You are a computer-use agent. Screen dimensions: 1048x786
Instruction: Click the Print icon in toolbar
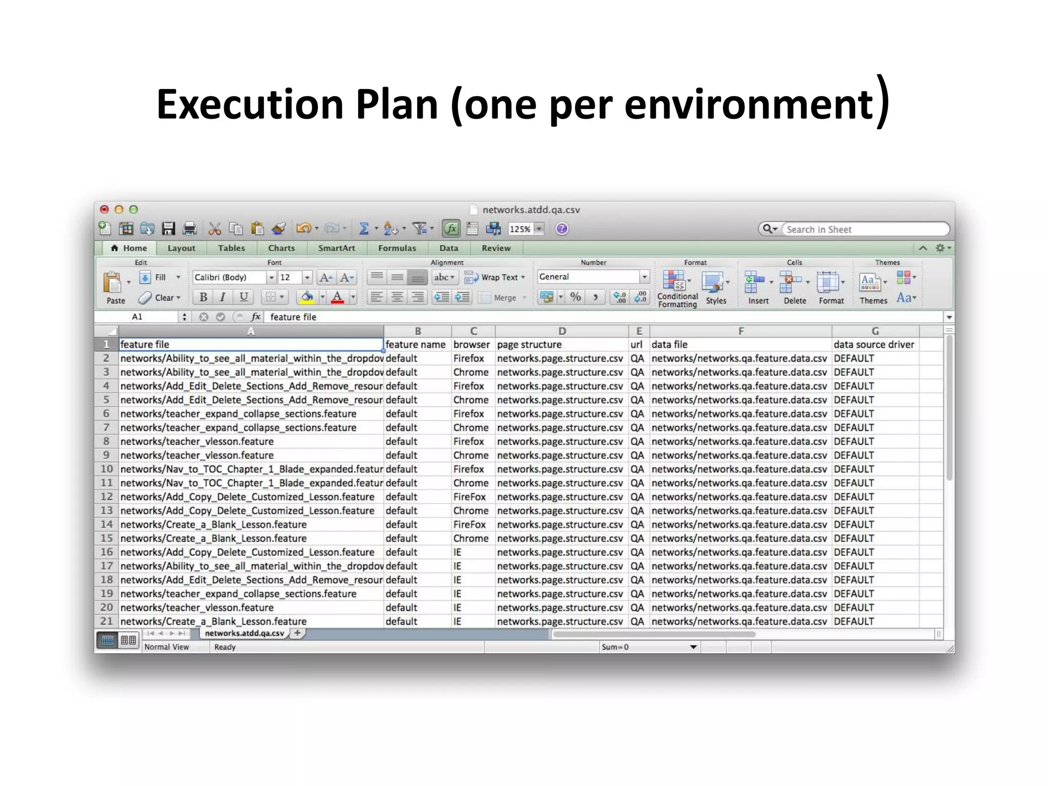point(190,229)
